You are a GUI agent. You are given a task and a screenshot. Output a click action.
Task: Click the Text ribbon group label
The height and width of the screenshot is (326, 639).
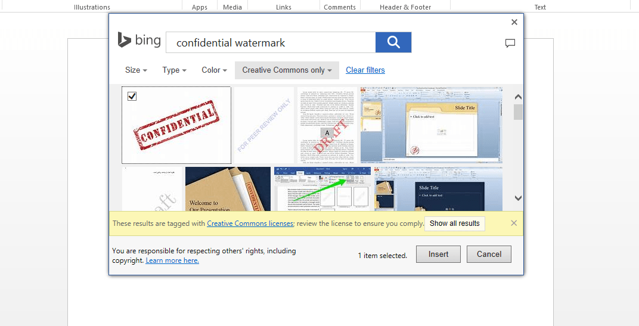(540, 7)
